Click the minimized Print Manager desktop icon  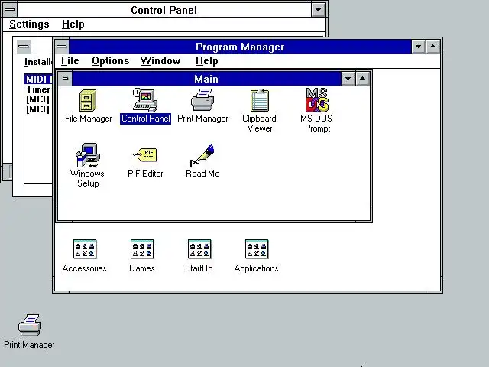click(29, 331)
